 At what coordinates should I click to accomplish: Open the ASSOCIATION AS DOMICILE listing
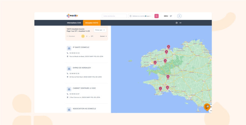(84, 109)
